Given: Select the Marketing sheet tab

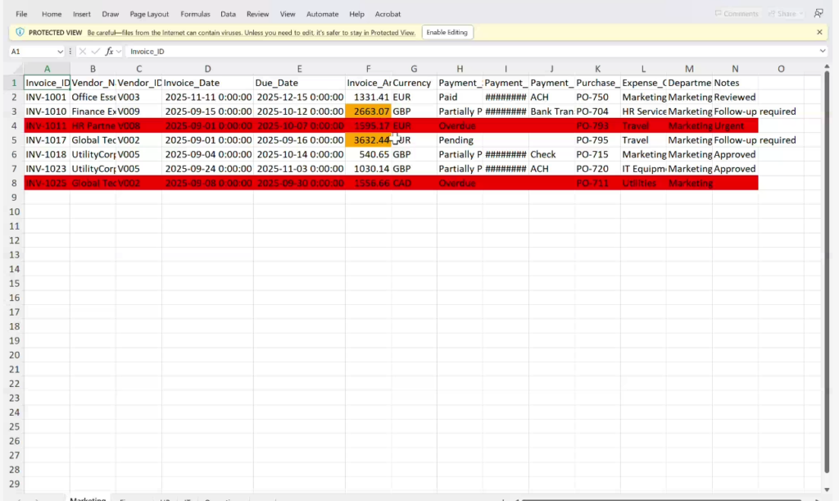Looking at the screenshot, I should (88, 498).
